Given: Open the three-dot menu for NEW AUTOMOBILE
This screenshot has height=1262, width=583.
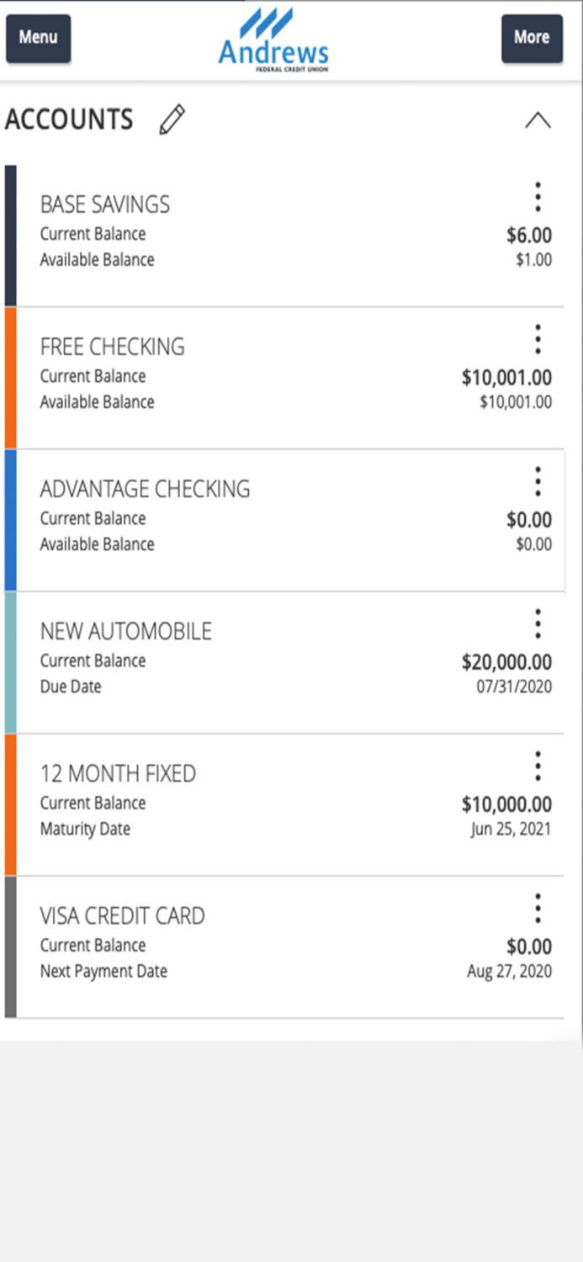Looking at the screenshot, I should pyautogui.click(x=538, y=623).
